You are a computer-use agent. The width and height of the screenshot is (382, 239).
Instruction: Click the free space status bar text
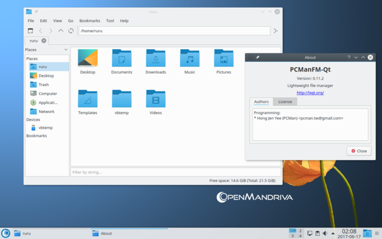coord(242,181)
